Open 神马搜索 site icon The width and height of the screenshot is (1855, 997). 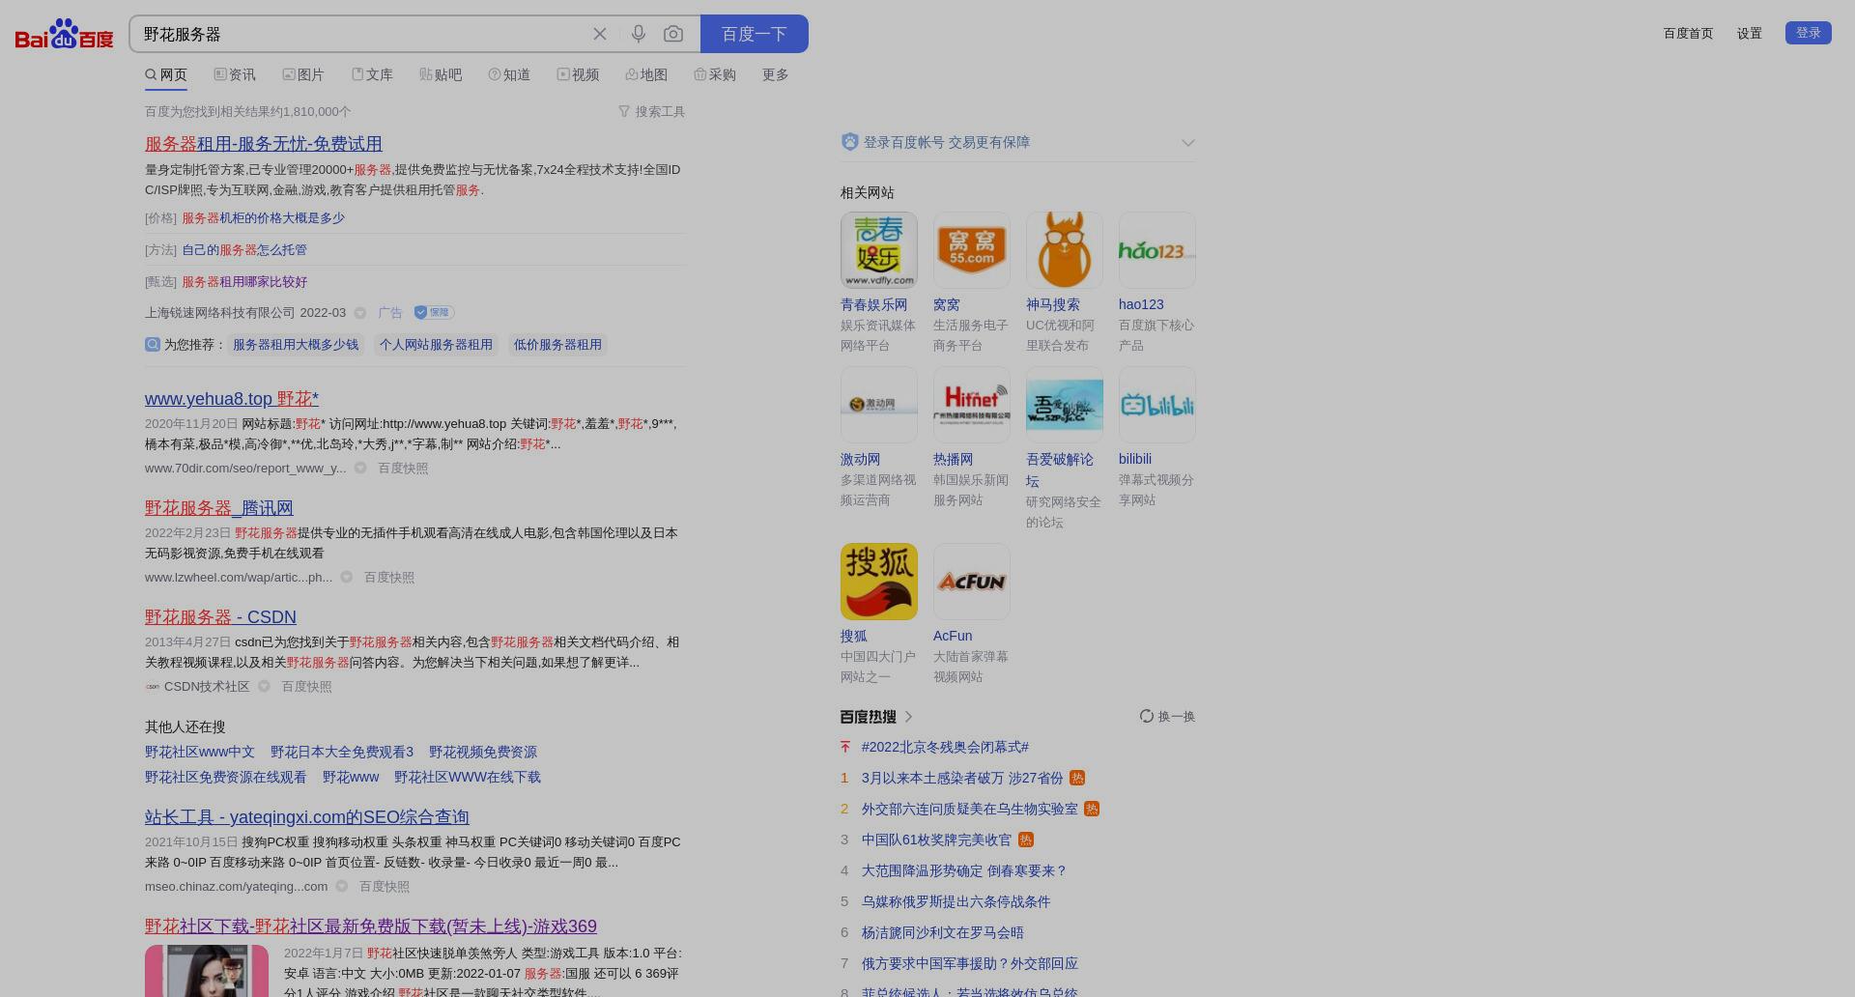click(1065, 250)
